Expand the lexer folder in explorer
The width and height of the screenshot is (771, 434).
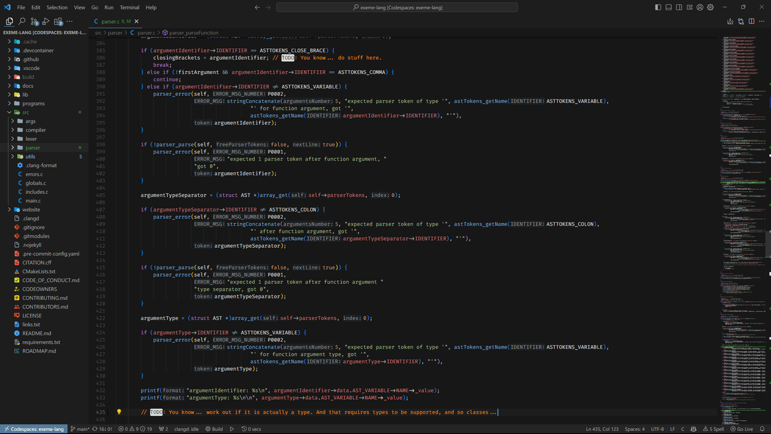tap(31, 139)
